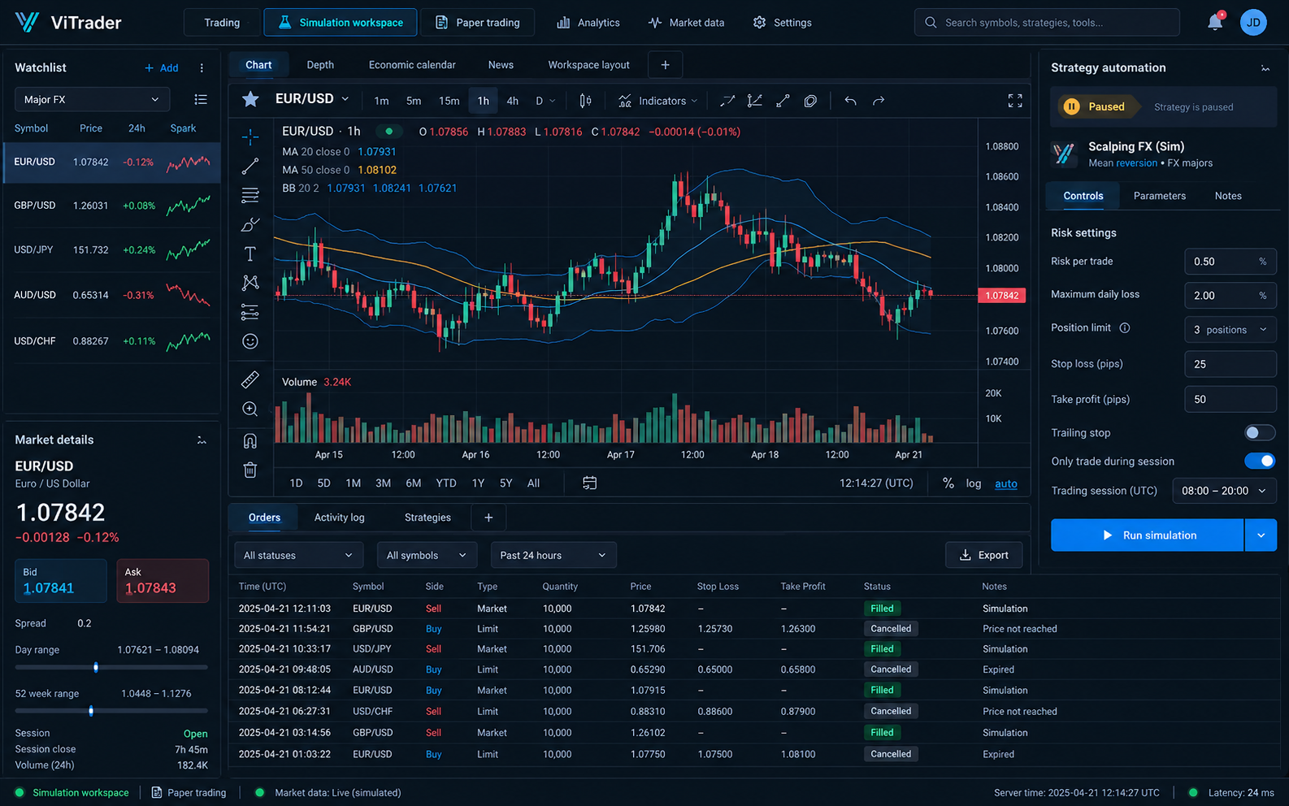Export the orders list
The width and height of the screenshot is (1289, 806).
(x=983, y=556)
